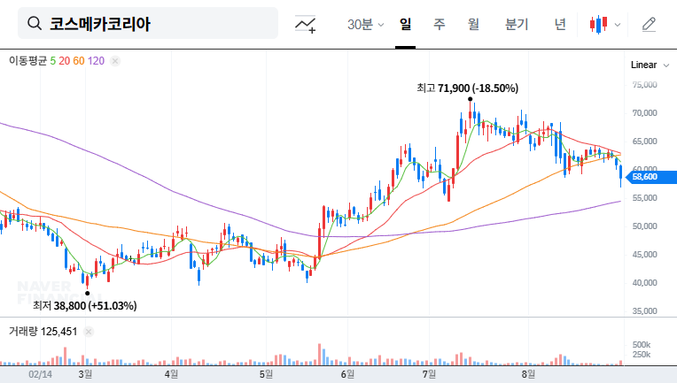Switch to the 주 weekly tab
Viewport: 677px width, 383px height.
[440, 24]
